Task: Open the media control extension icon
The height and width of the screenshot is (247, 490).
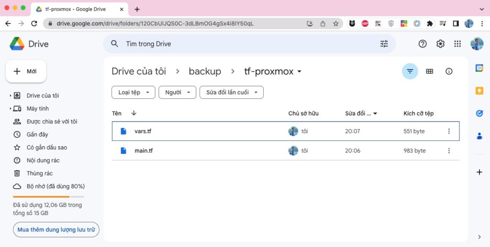Action: coord(443,24)
